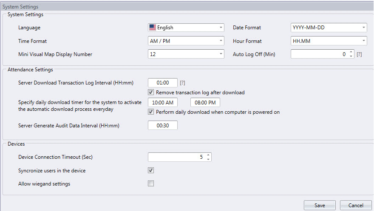Decrease Device Connection Timeout with down arrow
The width and height of the screenshot is (374, 211).
(x=208, y=159)
